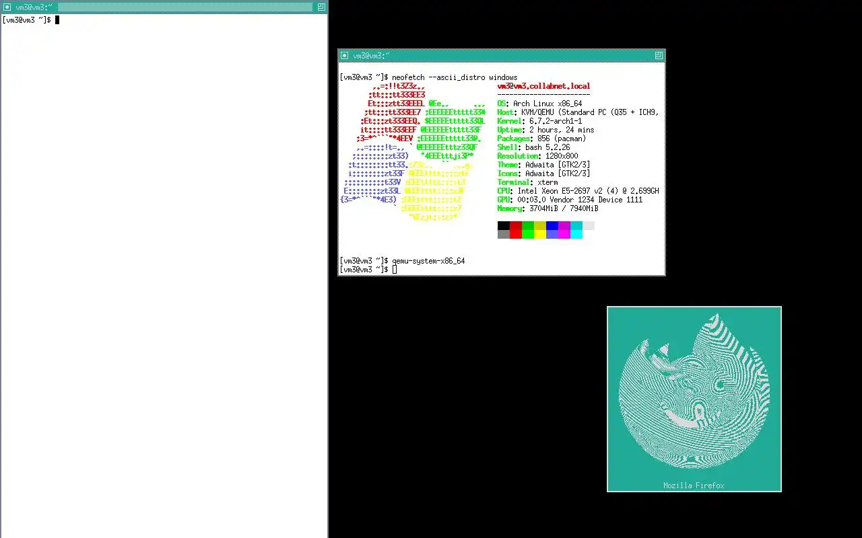Click the "OS: Arch Linux x86_64" line
862x538 pixels.
point(539,104)
